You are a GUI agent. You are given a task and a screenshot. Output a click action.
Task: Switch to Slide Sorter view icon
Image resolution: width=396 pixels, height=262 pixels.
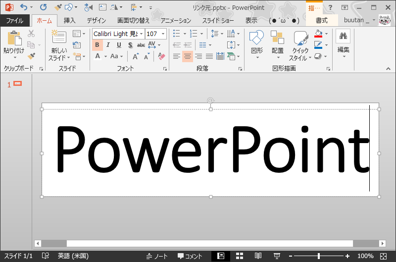(240, 256)
